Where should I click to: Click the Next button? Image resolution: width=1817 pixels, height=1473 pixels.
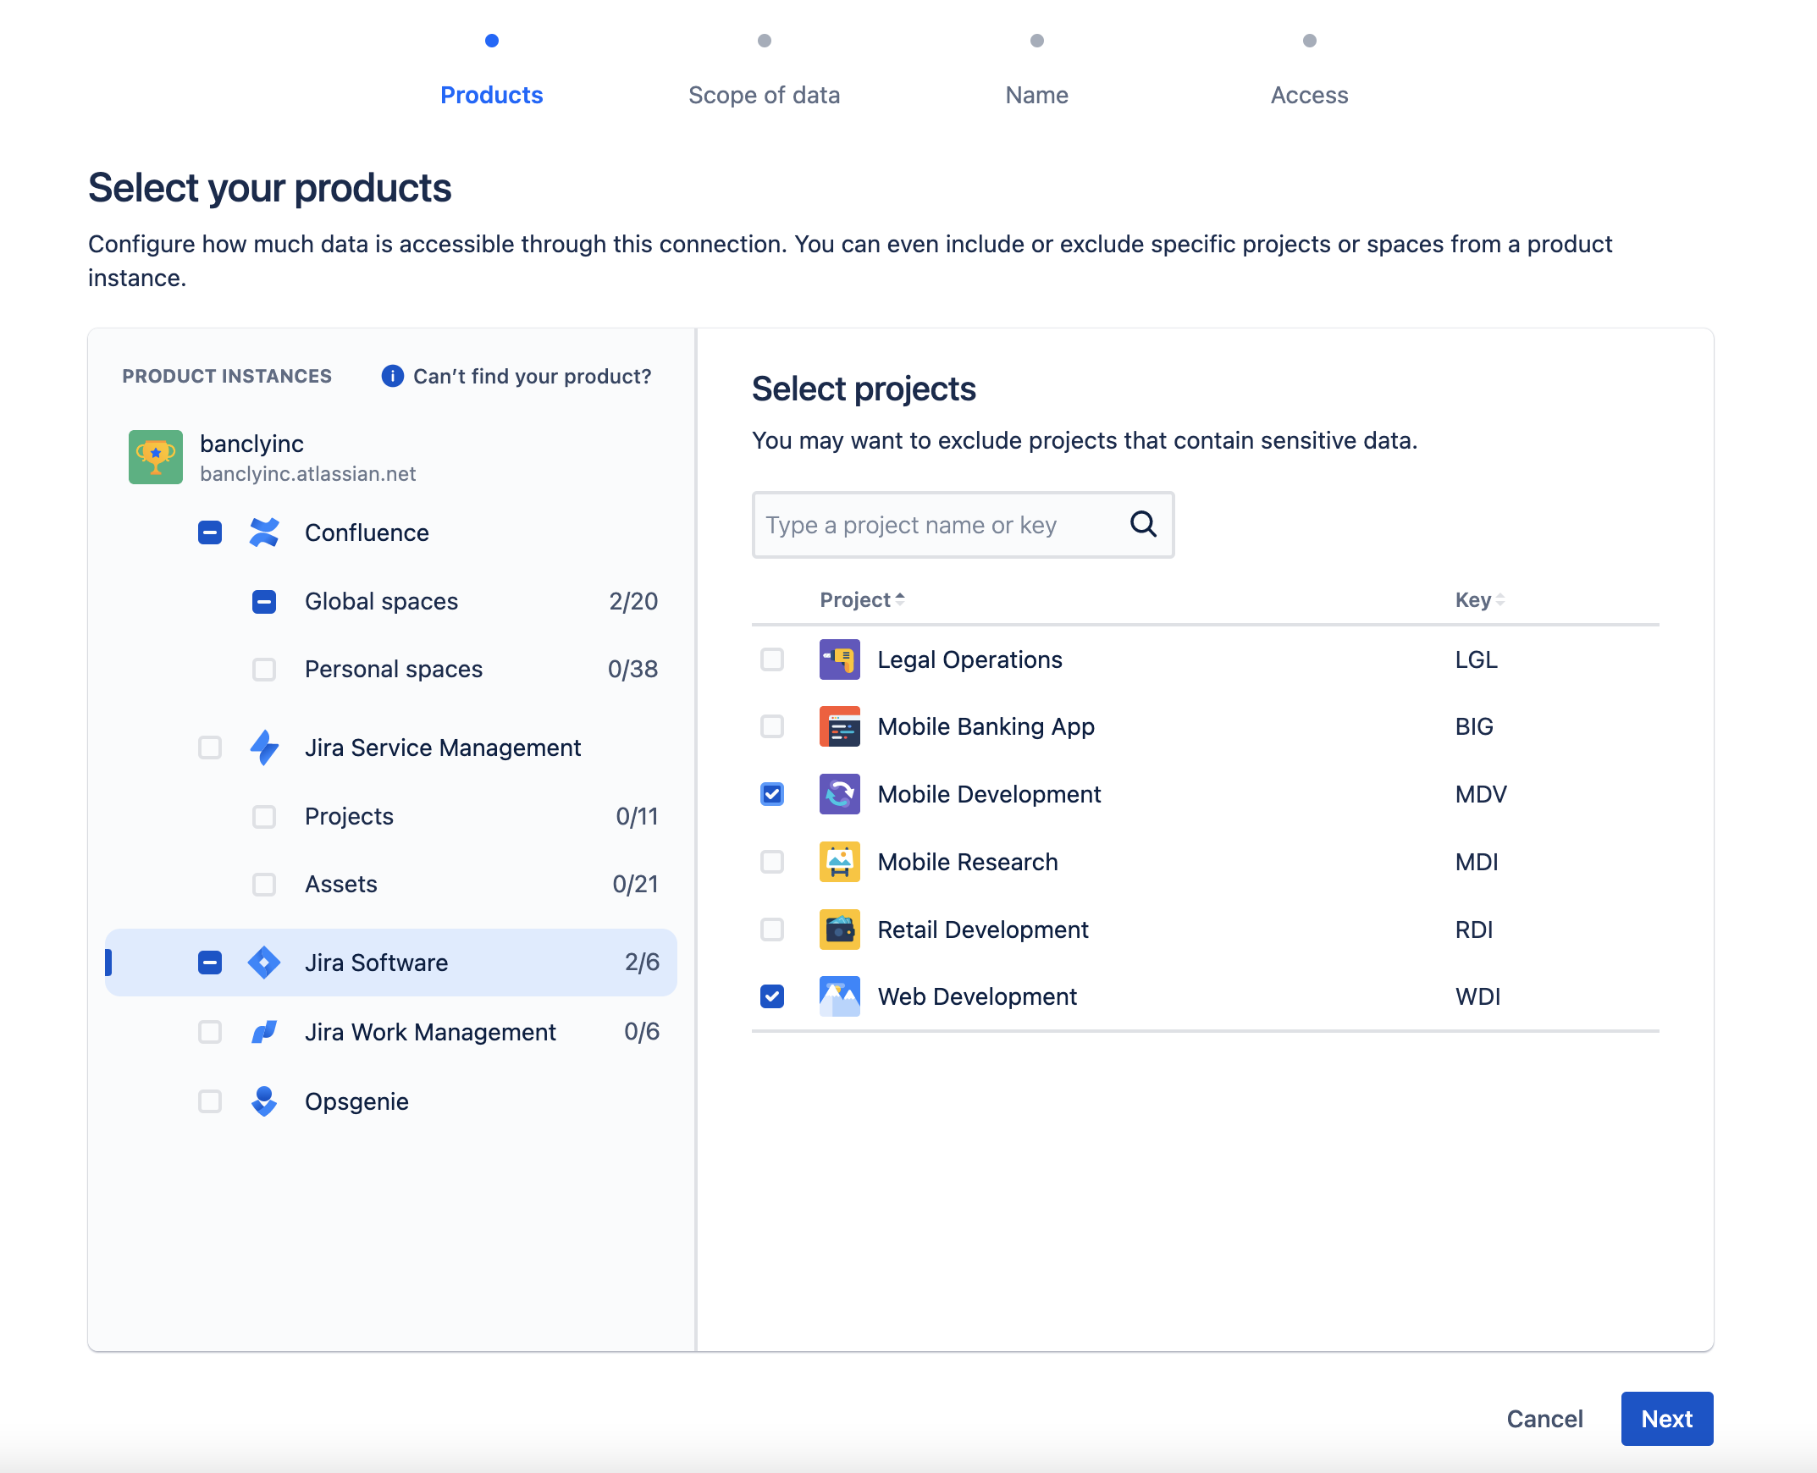click(1666, 1419)
